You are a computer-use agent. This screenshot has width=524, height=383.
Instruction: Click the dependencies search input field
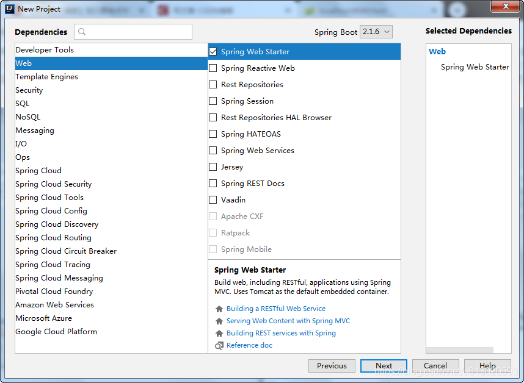(133, 32)
